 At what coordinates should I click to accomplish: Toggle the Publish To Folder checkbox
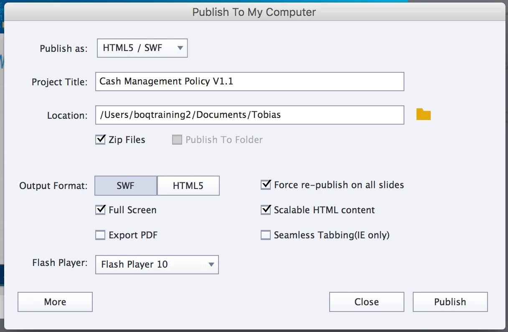(x=177, y=140)
